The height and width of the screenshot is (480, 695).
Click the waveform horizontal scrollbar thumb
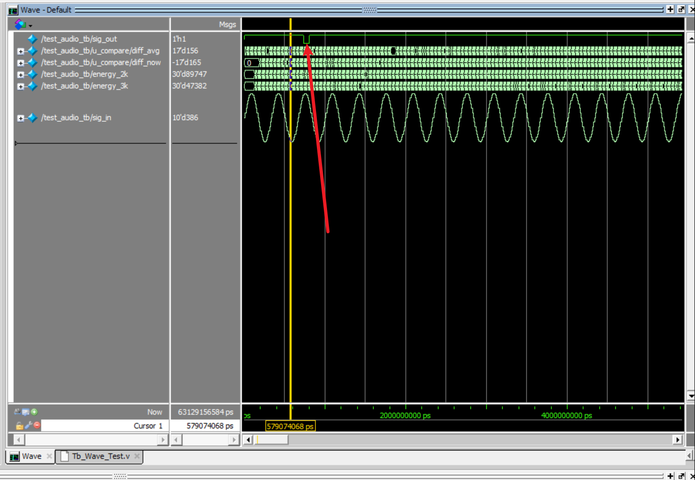pyautogui.click(x=272, y=440)
